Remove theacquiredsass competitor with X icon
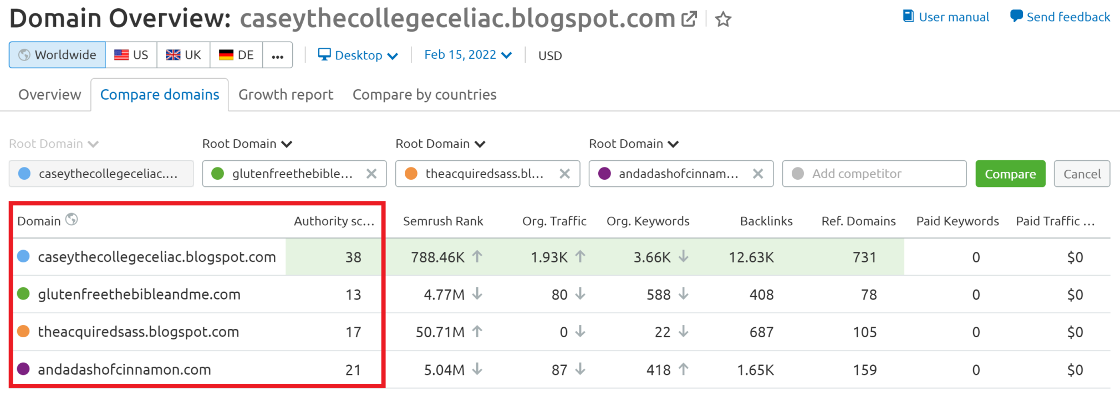Screen dimensions: 1120x396 click(564, 174)
